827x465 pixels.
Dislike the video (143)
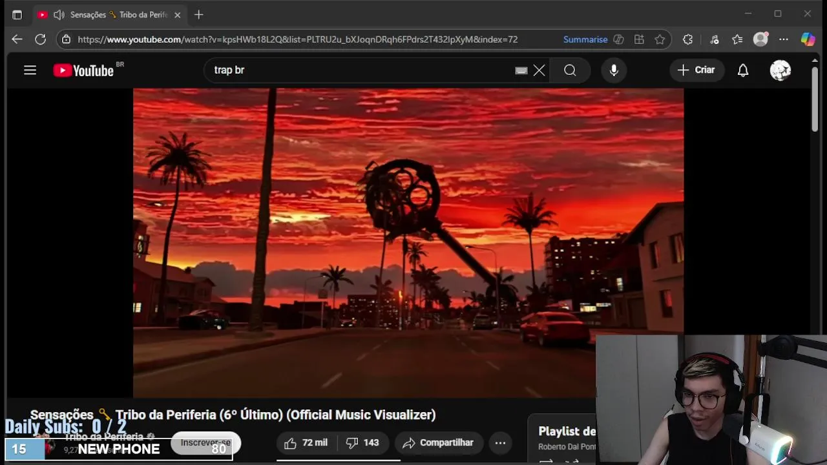click(x=362, y=442)
